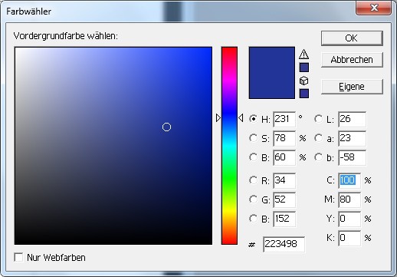This screenshot has height=277, width=397.
Task: Click the Abbrechen button
Action: coord(352,60)
